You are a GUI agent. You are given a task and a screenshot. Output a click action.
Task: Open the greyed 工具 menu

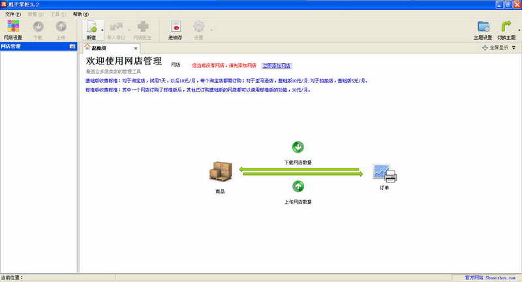coord(58,14)
